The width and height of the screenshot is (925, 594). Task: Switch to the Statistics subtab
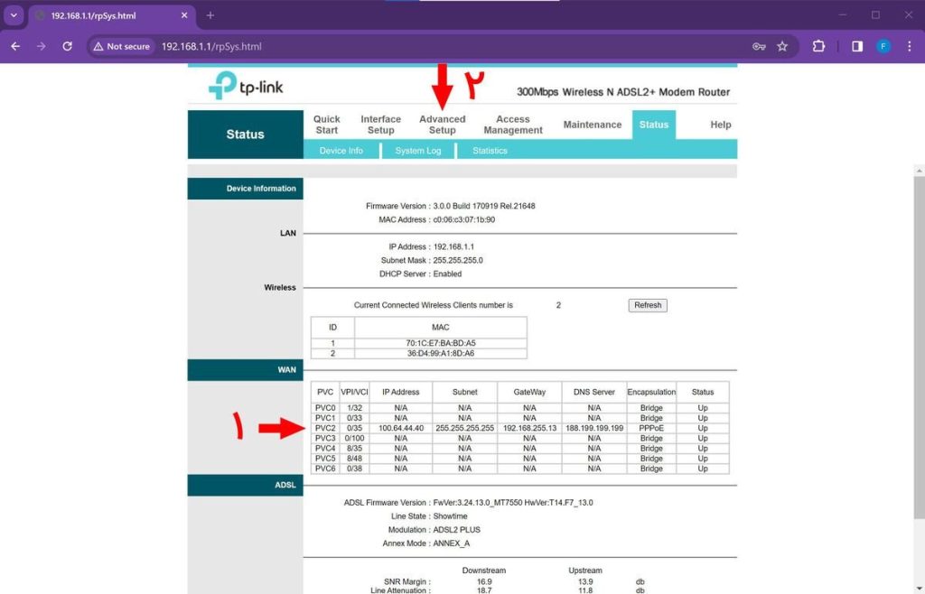490,150
